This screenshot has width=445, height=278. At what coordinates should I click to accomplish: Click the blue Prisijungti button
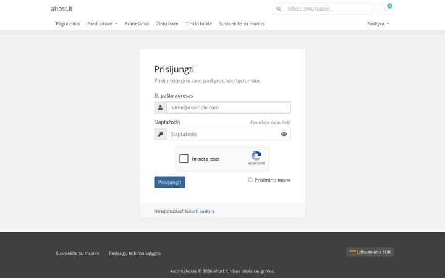point(170,182)
